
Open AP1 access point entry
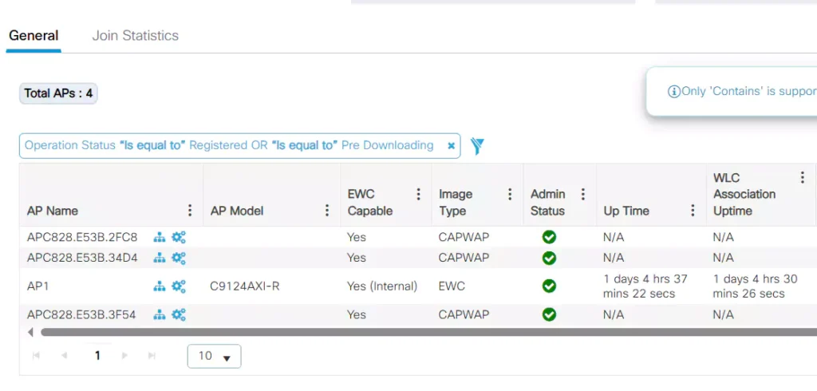(x=38, y=286)
